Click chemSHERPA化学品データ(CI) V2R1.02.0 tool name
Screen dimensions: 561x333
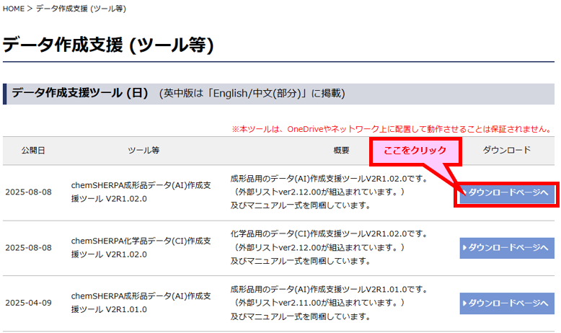pos(141,247)
